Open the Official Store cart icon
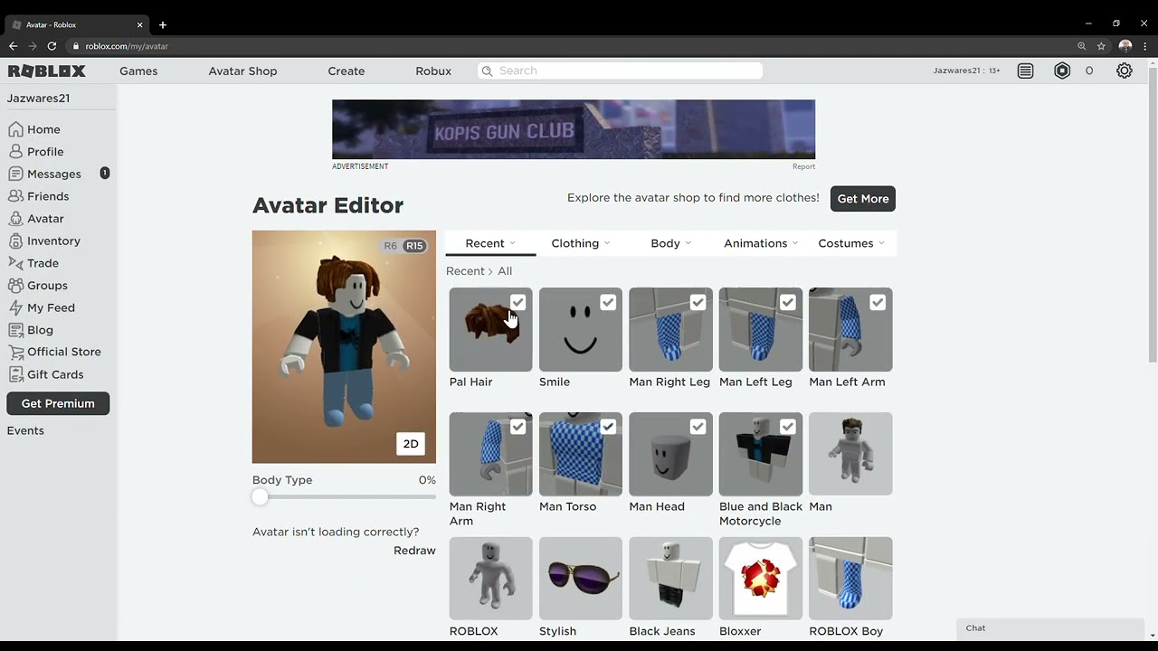 15,352
